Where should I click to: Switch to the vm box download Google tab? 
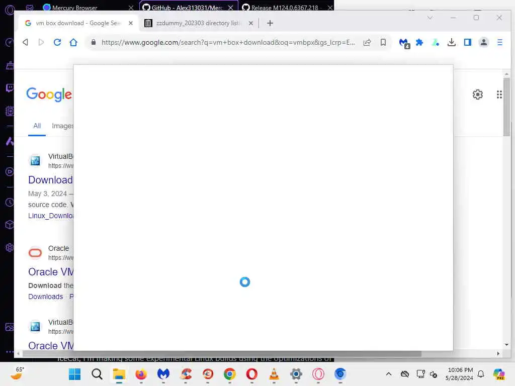78,23
